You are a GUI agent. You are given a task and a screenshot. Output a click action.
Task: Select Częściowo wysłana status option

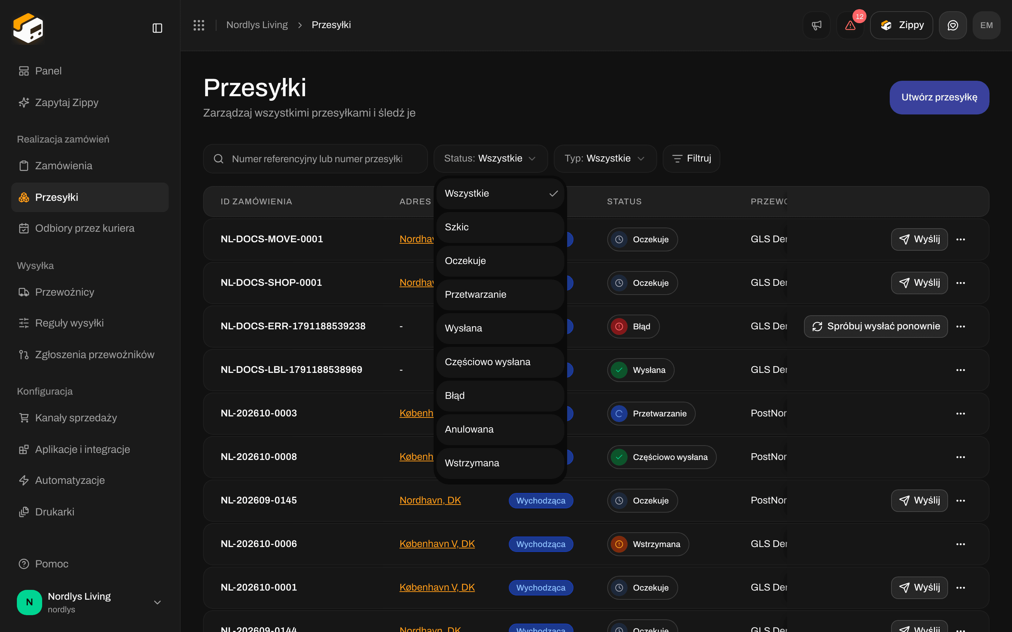[x=500, y=362]
